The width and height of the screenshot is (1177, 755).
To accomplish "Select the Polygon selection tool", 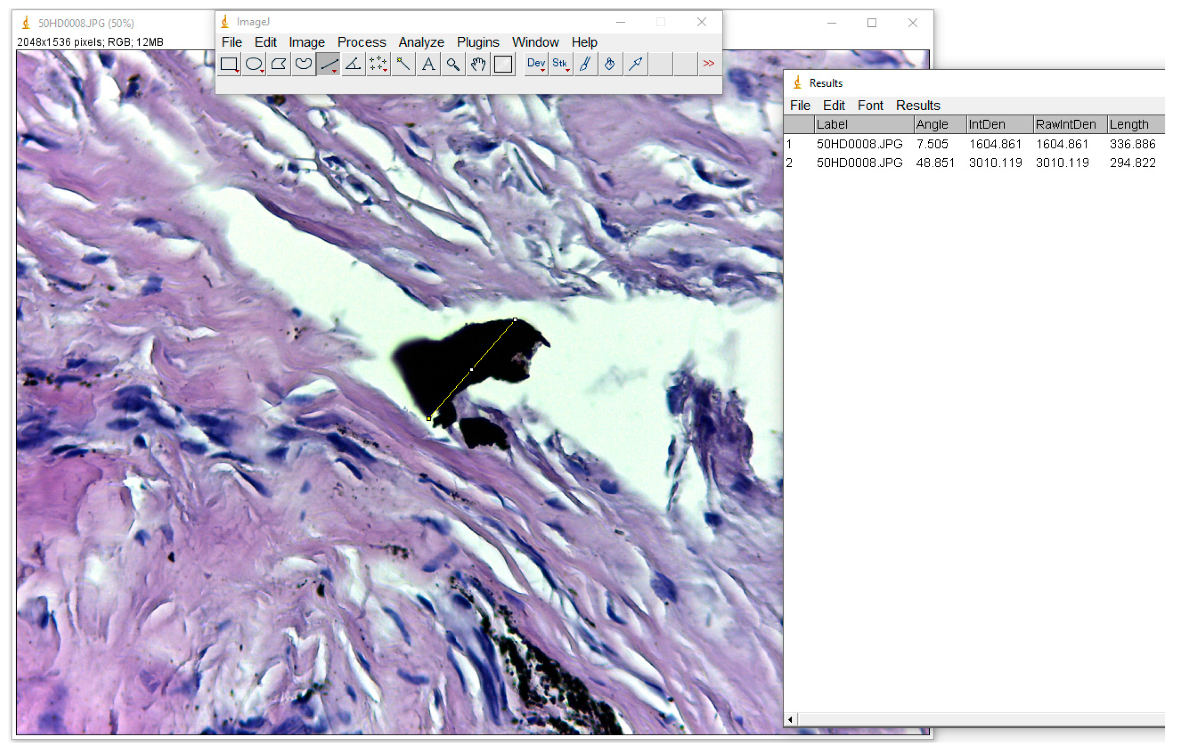I will pyautogui.click(x=279, y=64).
